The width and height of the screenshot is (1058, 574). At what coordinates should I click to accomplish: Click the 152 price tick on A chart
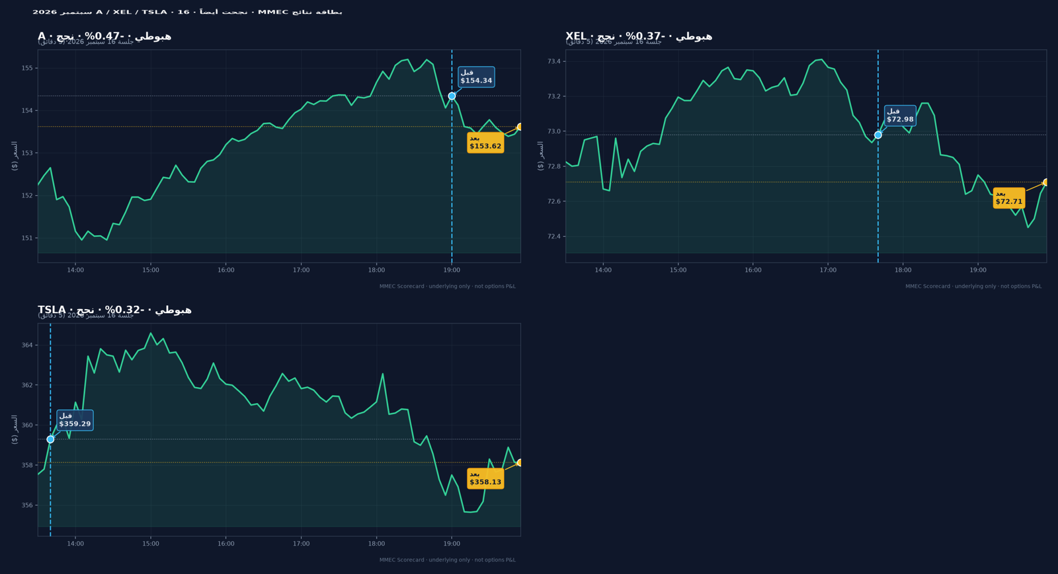pos(27,196)
